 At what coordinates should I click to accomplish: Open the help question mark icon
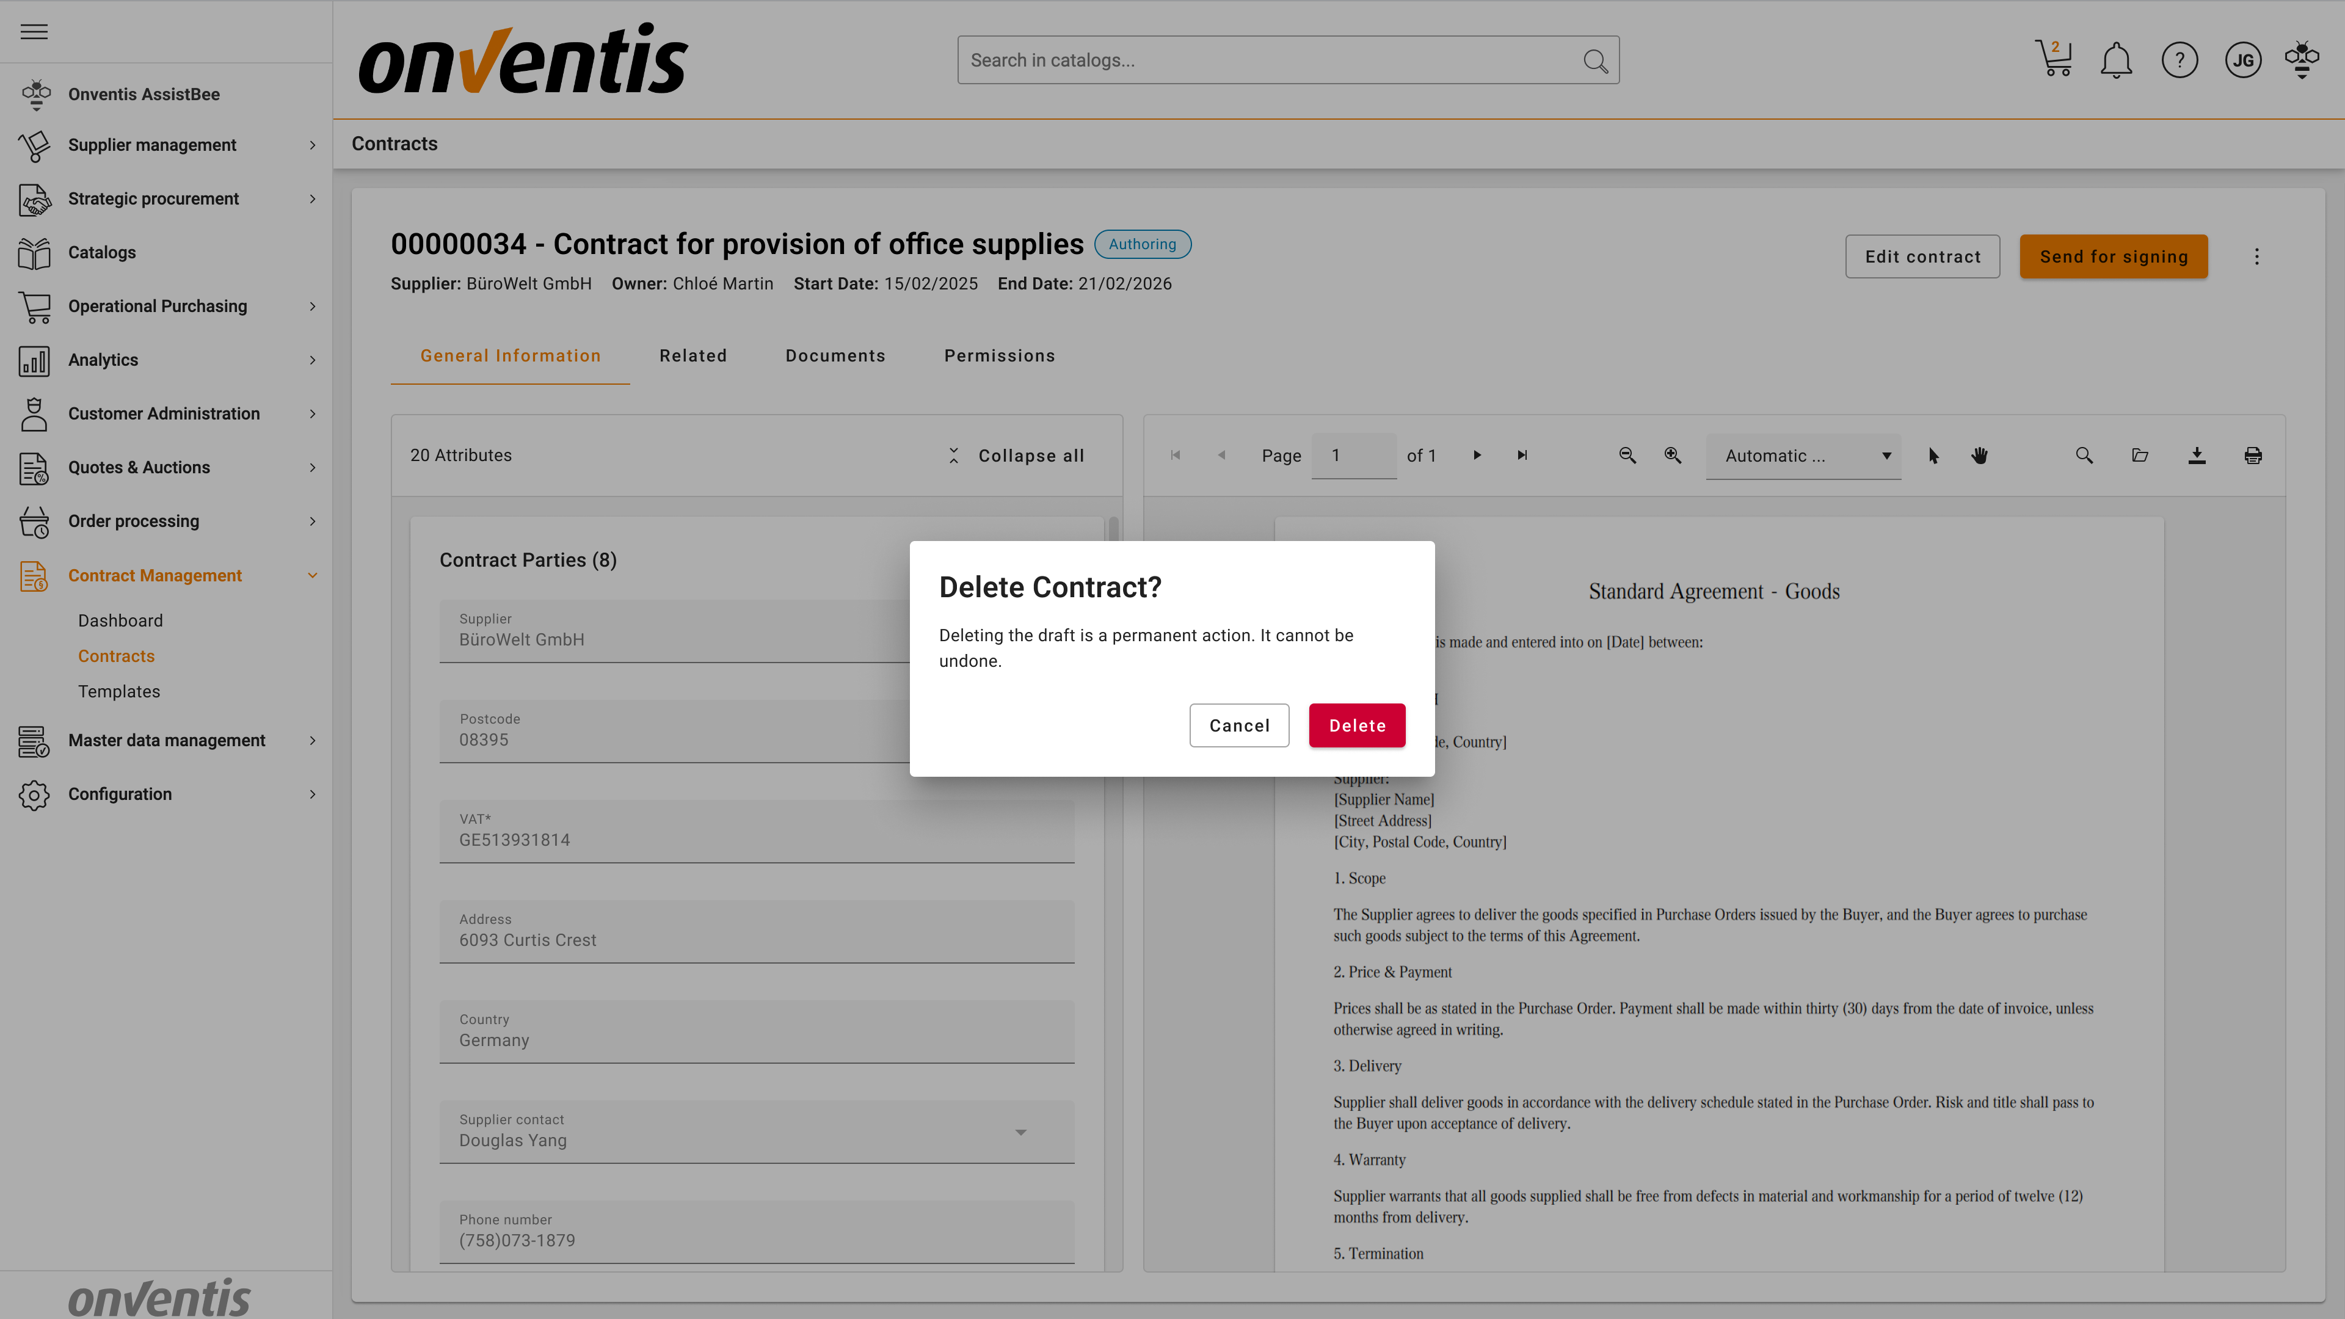[x=2180, y=61]
